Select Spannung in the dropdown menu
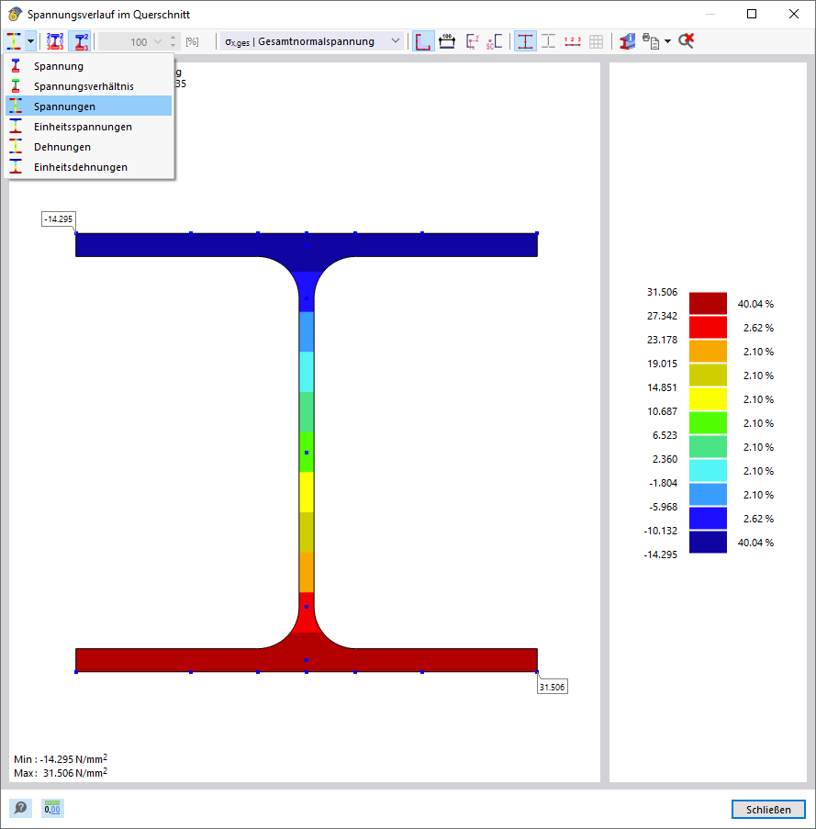This screenshot has width=816, height=829. [x=89, y=66]
